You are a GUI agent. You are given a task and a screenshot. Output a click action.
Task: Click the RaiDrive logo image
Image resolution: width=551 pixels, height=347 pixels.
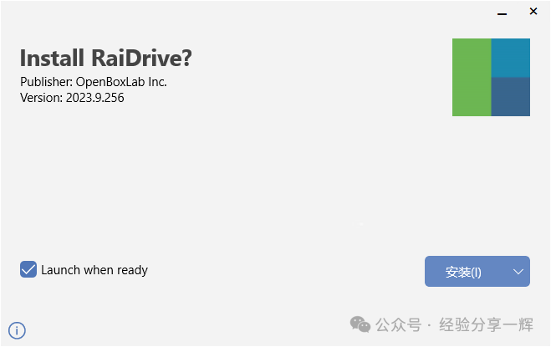[491, 78]
